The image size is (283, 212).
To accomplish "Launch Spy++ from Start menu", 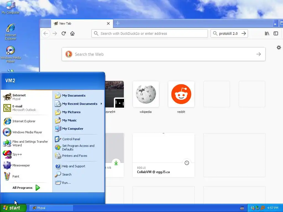I will (26, 154).
